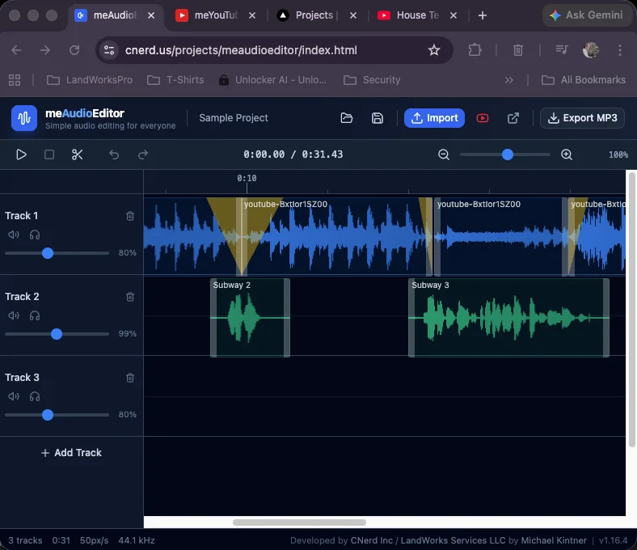Click the Michael Kintner footer link

click(554, 540)
